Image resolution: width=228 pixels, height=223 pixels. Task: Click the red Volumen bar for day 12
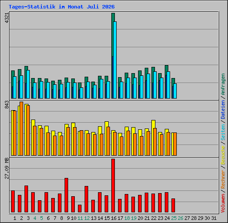[x=86, y=199]
